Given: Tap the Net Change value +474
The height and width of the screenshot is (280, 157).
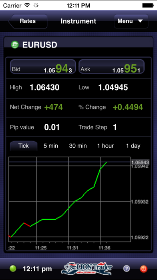Looking at the screenshot, I should point(53,107).
